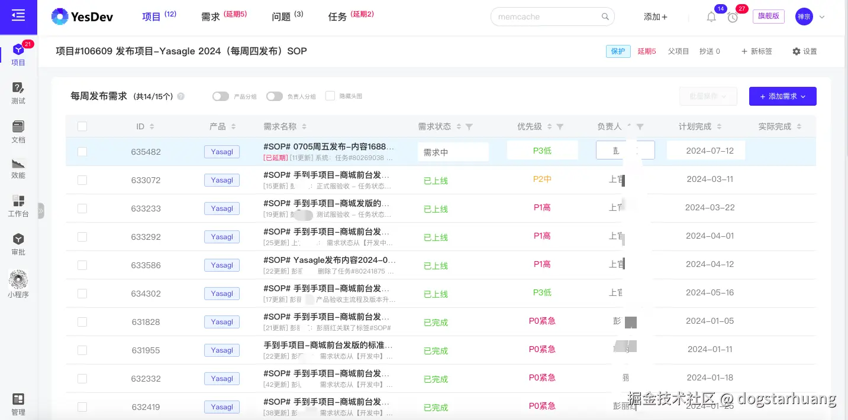The image size is (848, 420).
Task: Check the row 631828 checkbox
Action: [x=82, y=322]
